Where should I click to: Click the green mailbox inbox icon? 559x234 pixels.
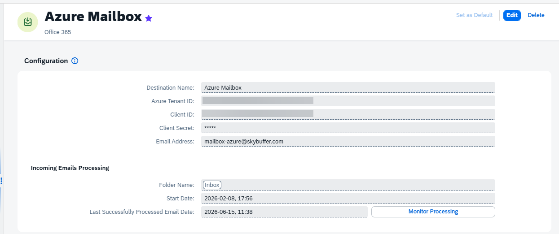(28, 22)
